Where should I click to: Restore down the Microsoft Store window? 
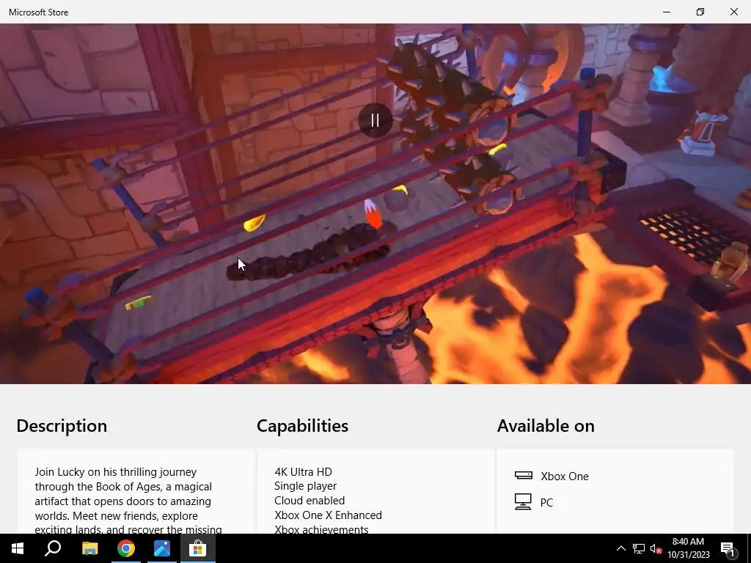pyautogui.click(x=700, y=12)
